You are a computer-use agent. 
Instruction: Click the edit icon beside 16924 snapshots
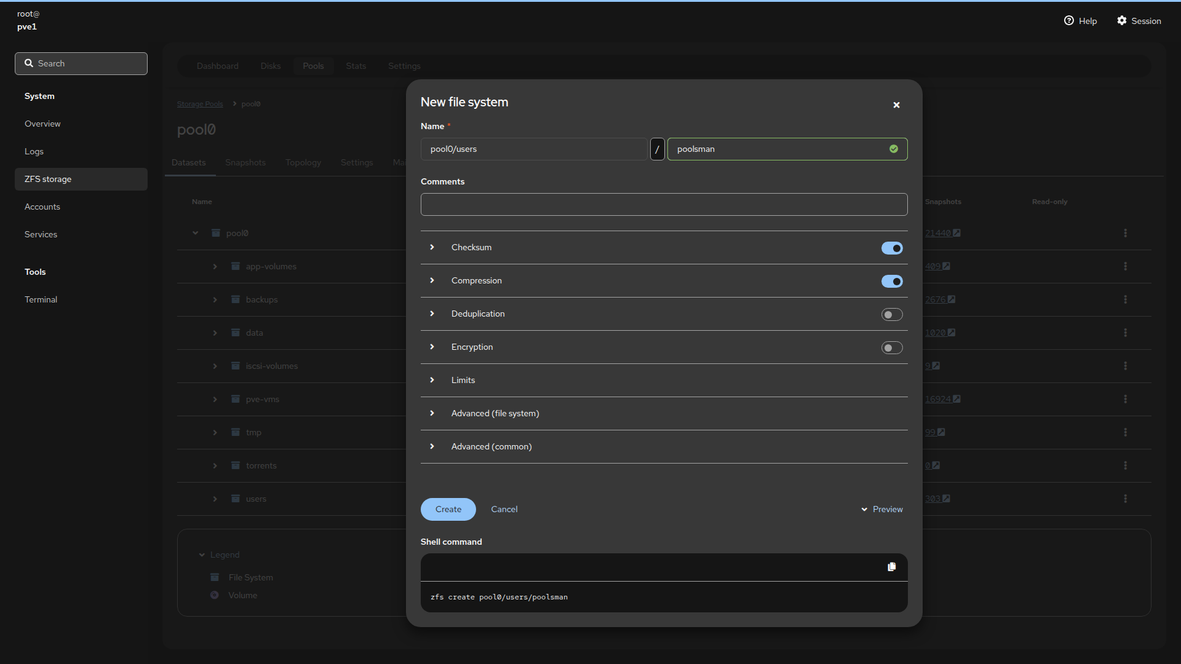pos(956,399)
